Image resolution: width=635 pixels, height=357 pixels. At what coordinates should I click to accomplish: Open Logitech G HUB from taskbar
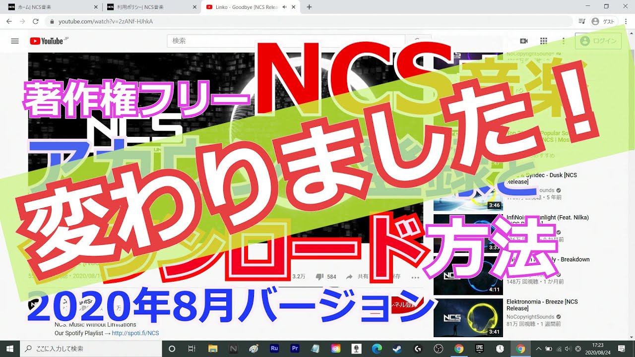tap(418, 349)
